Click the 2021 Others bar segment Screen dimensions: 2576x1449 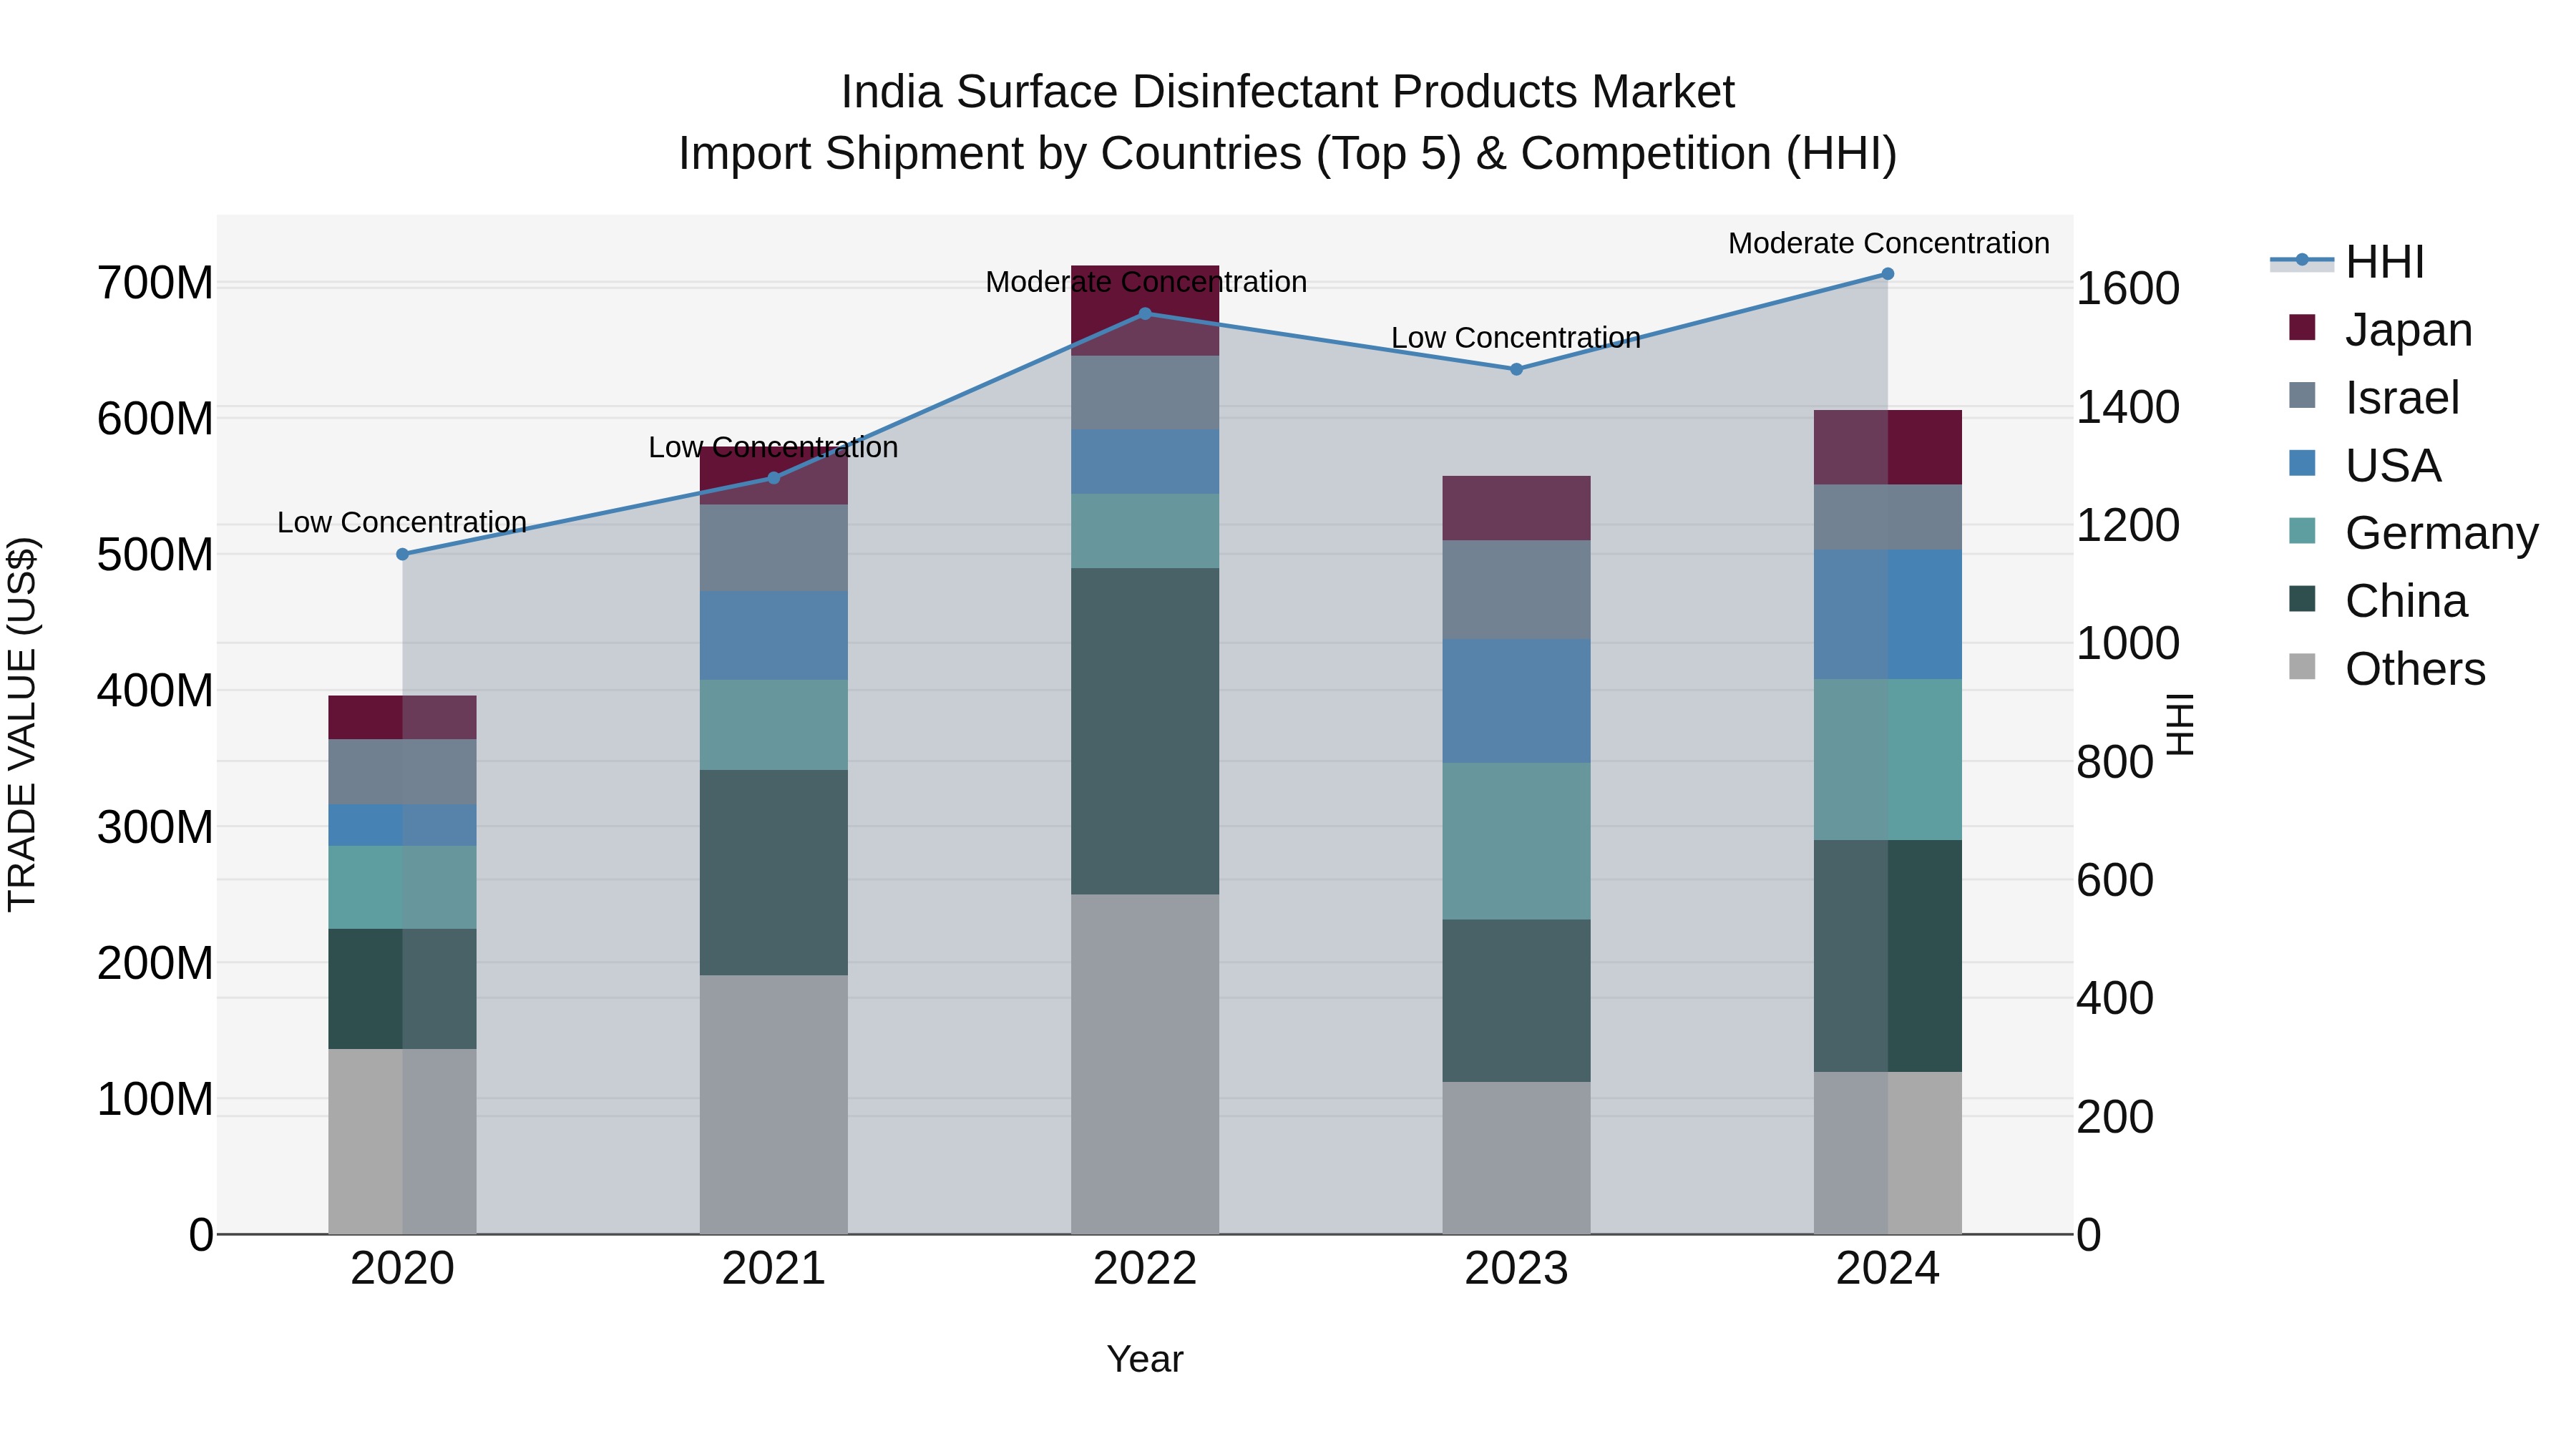(774, 1104)
